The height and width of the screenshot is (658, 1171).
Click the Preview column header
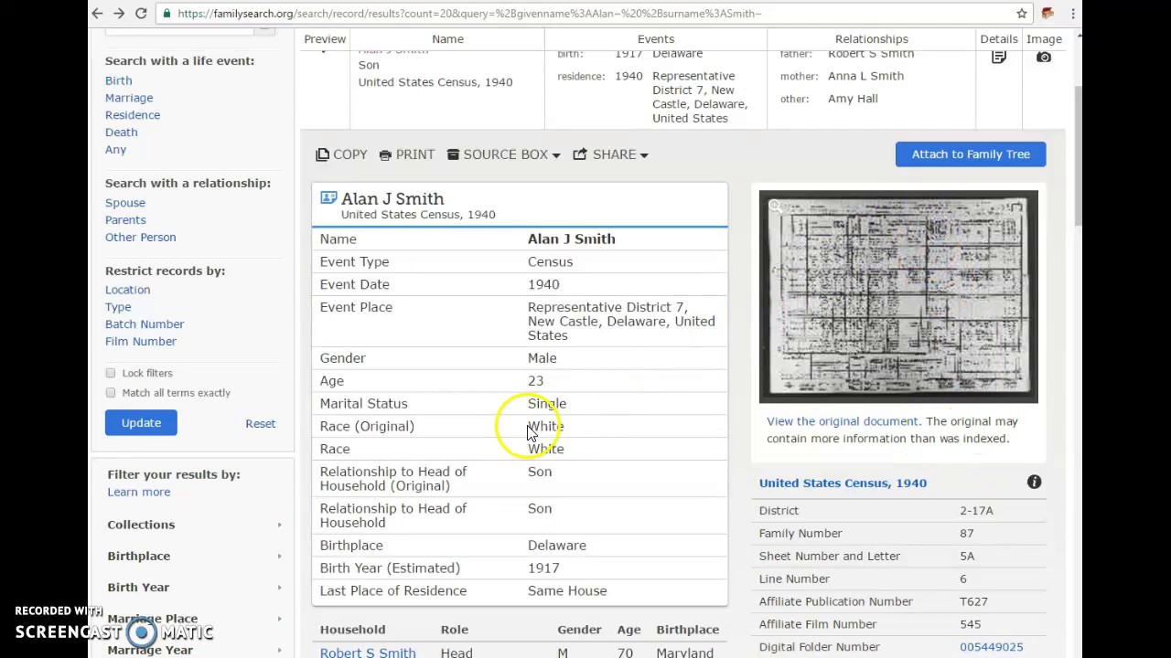[325, 39]
